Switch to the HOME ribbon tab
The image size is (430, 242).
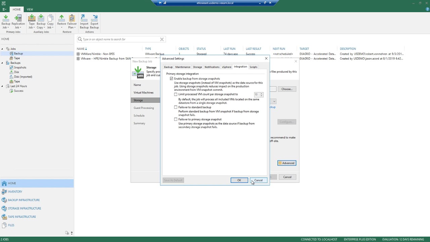click(x=16, y=9)
